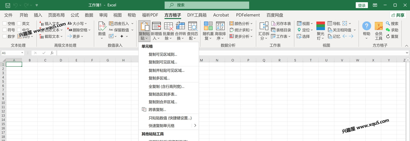Image resolution: width=410 pixels, height=141 pixels.
Task: Click the 记忆 memory icon
Action: tap(330, 36)
